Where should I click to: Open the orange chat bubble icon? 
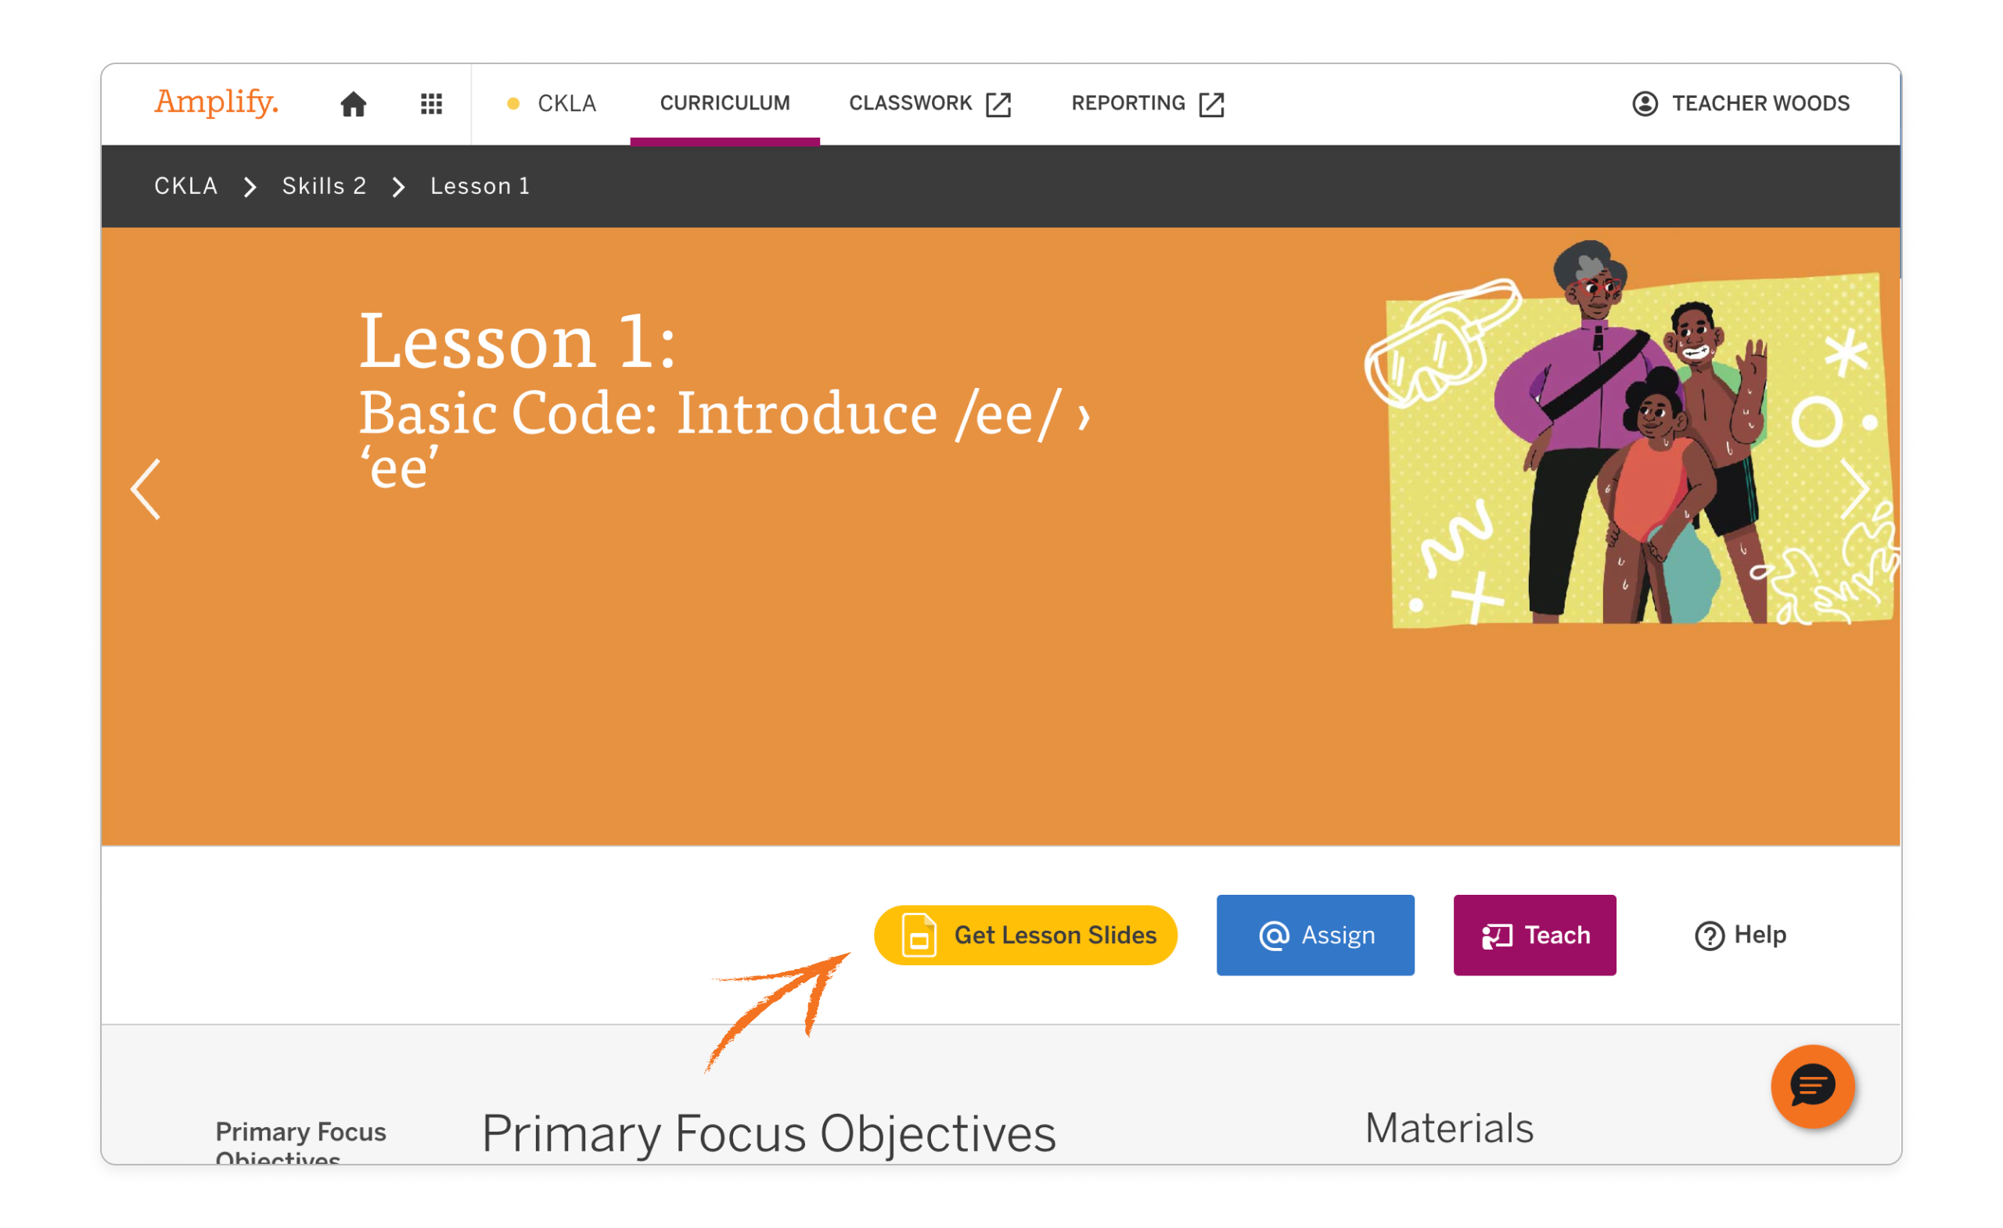(x=1812, y=1086)
